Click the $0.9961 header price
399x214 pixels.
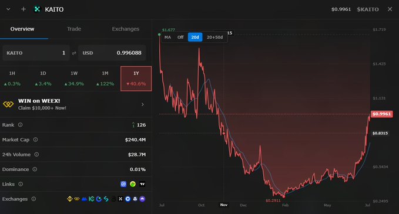pyautogui.click(x=341, y=9)
